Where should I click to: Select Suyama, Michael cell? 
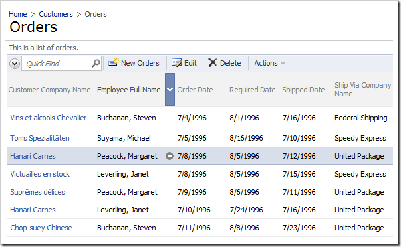(124, 138)
